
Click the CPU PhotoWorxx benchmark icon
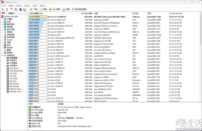(8, 71)
